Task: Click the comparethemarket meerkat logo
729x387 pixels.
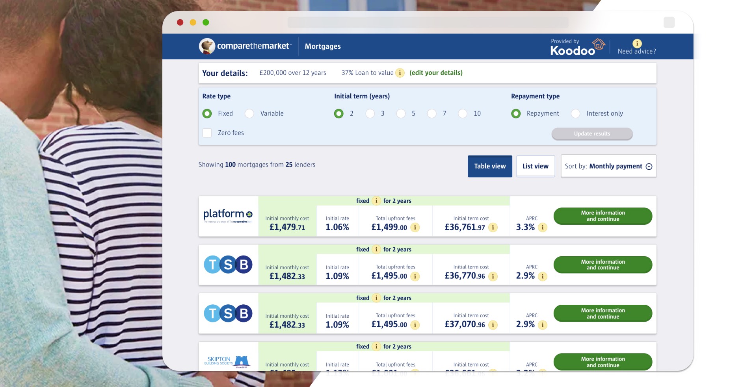Action: pyautogui.click(x=207, y=46)
